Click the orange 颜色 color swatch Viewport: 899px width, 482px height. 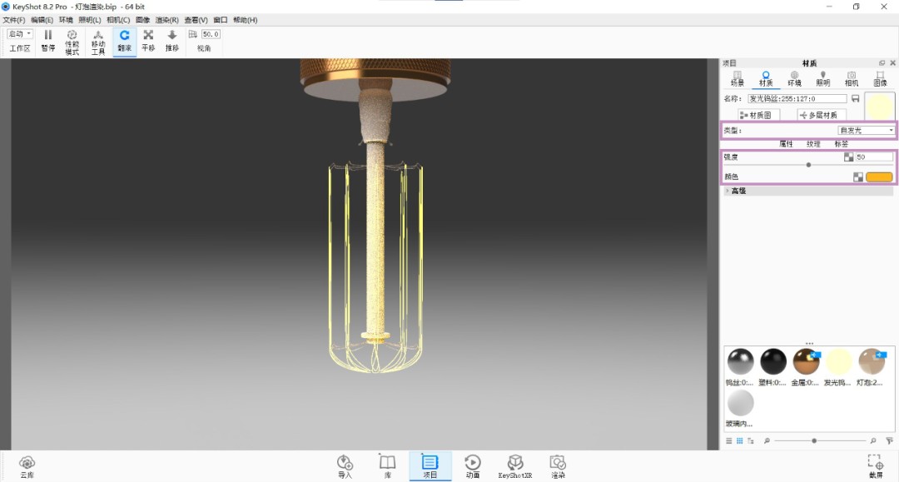pyautogui.click(x=879, y=176)
